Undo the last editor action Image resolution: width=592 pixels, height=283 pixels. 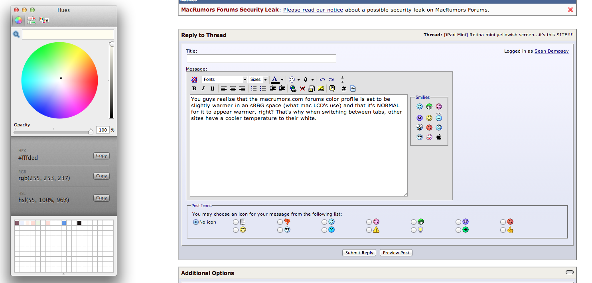click(x=322, y=79)
